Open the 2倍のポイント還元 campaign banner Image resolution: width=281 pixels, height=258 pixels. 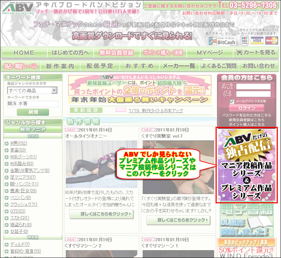point(140,85)
